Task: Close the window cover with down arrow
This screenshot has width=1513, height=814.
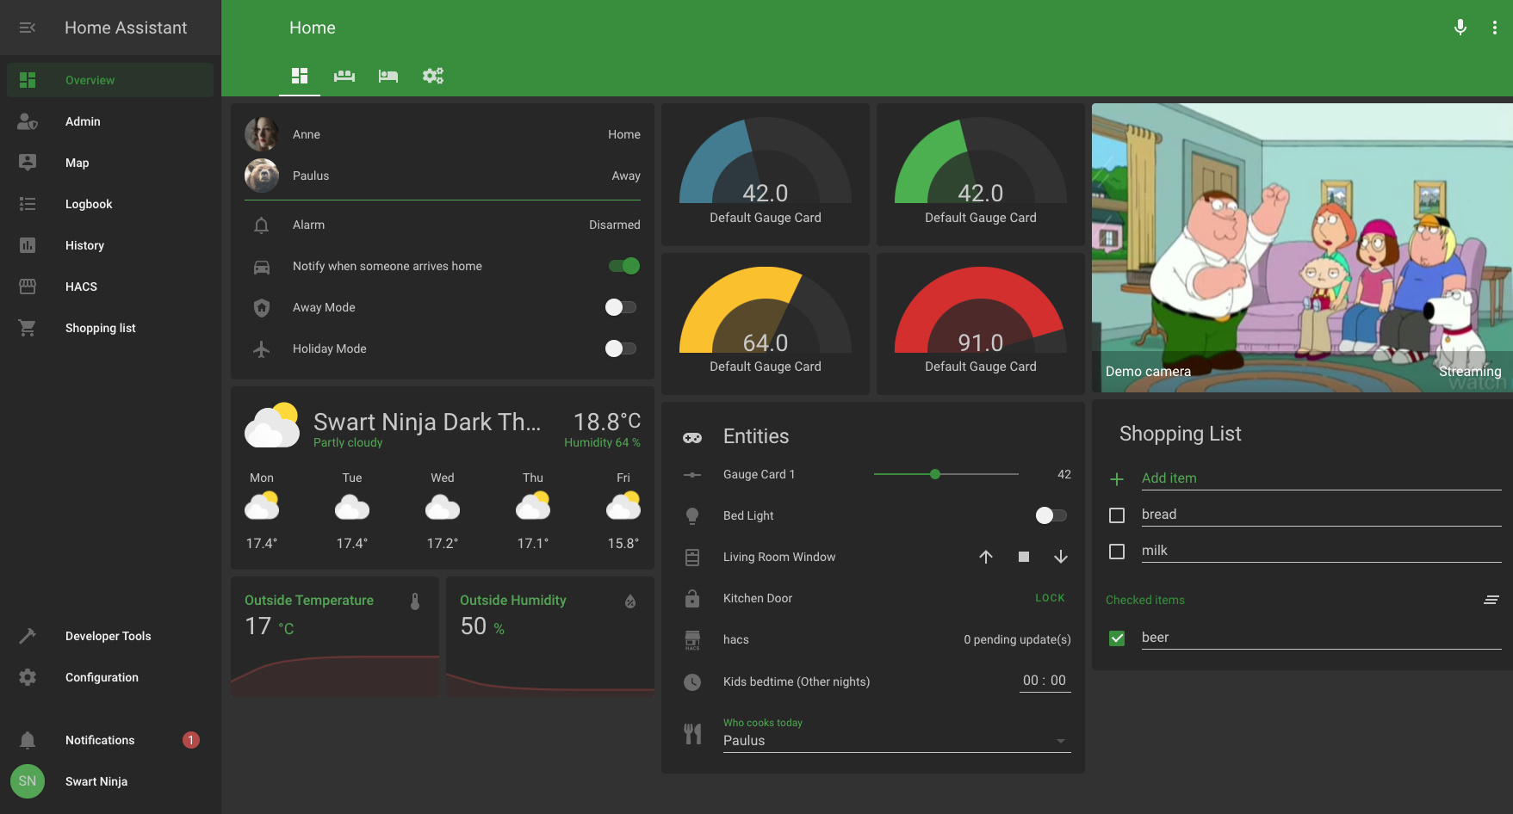Action: [1061, 557]
